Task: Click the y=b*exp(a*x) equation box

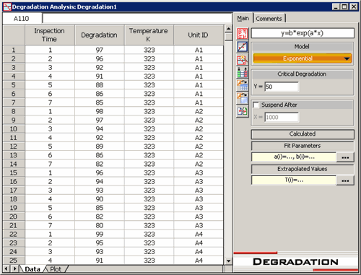Action: point(303,33)
